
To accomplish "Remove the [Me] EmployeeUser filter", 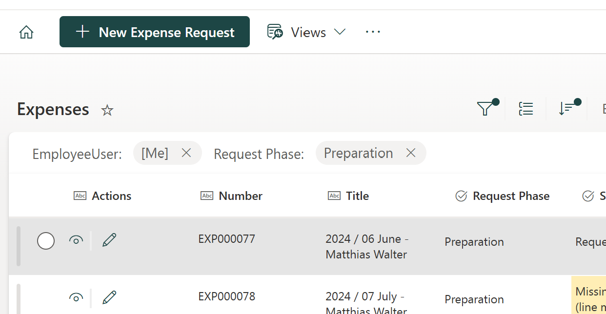I will [x=186, y=153].
